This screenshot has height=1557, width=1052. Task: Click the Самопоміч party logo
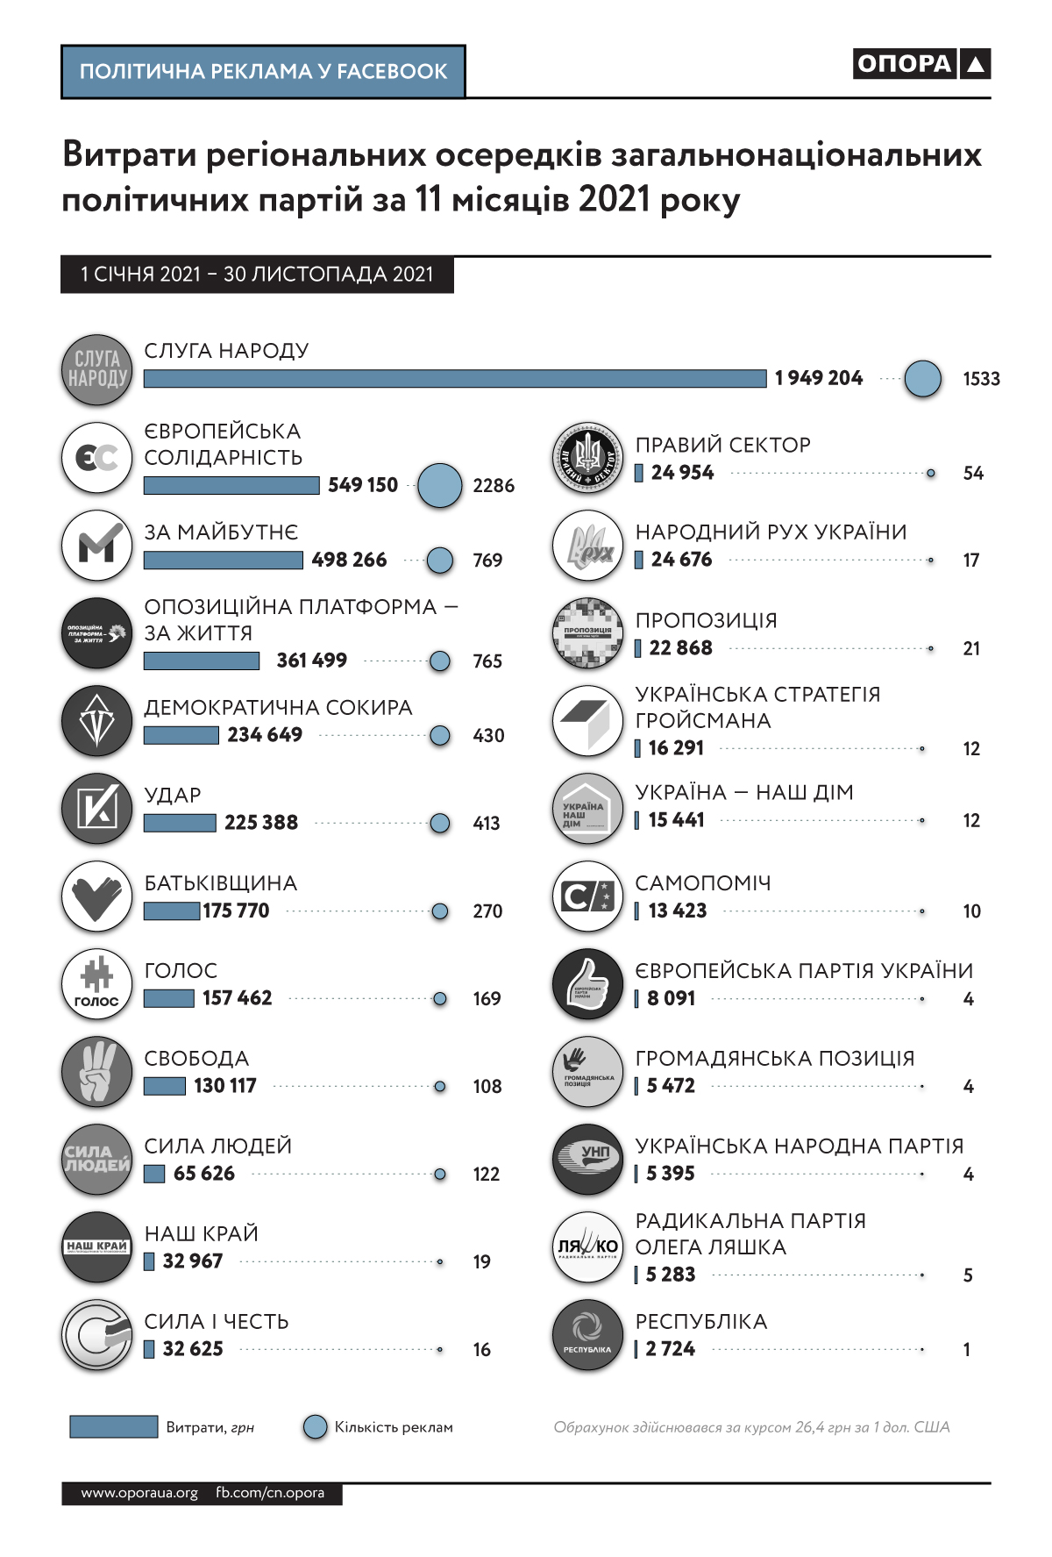click(587, 896)
